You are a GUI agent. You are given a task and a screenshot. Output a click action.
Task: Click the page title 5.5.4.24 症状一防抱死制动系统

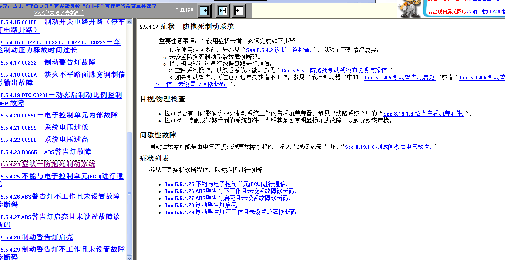coord(187,27)
